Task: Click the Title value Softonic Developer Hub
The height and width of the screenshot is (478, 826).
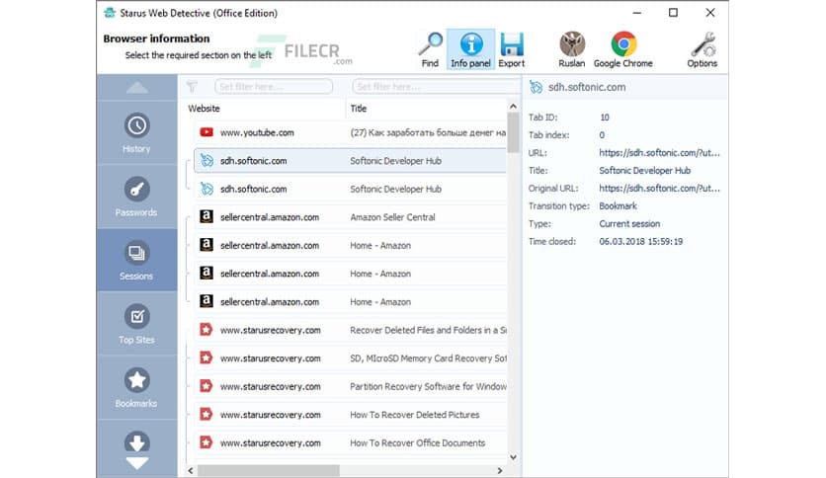Action: [645, 171]
